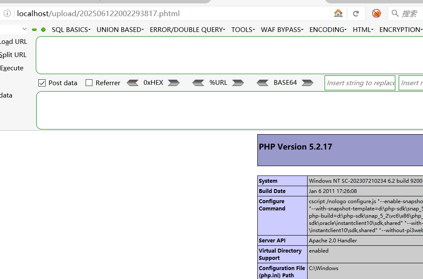Click the Insert string to replace field

pyautogui.click(x=360, y=83)
